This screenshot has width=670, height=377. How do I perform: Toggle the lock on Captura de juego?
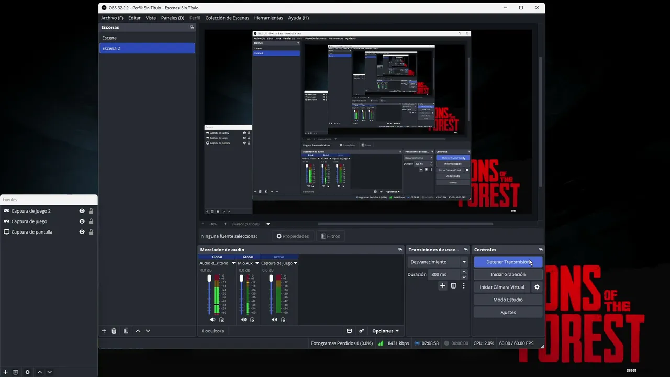click(x=91, y=221)
